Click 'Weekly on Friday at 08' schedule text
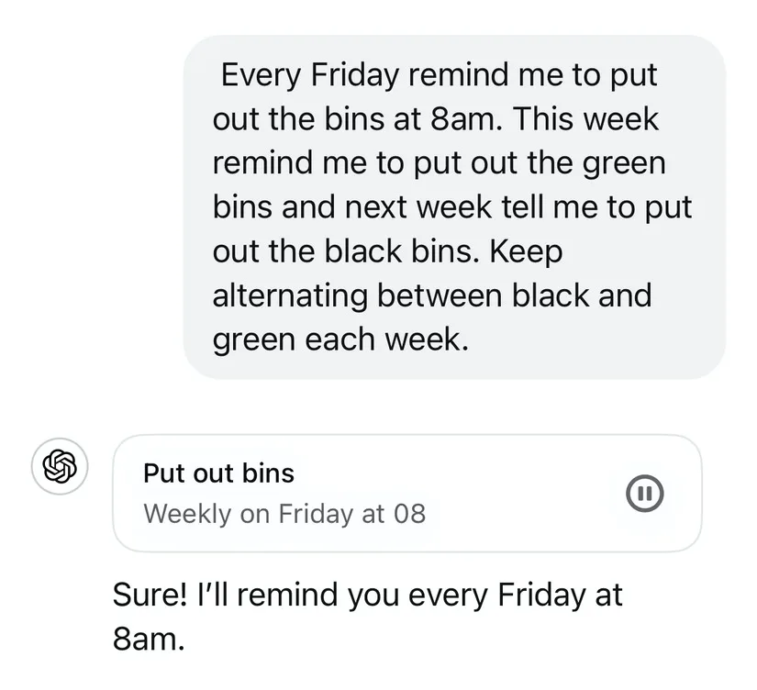Viewport: 757px width, 690px height. pyautogui.click(x=284, y=514)
